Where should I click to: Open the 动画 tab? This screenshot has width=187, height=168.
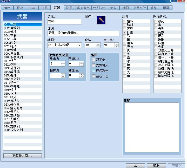pos(125,8)
